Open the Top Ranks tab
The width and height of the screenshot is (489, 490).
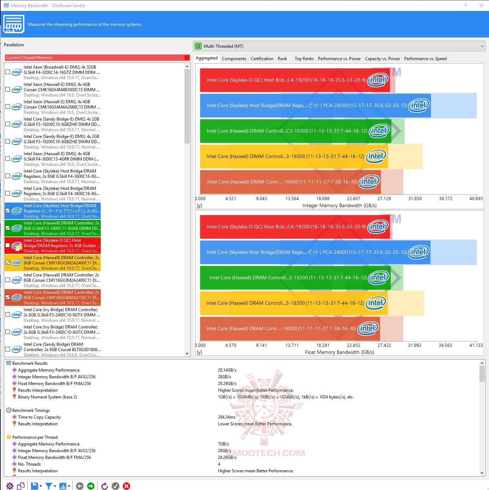[304, 59]
